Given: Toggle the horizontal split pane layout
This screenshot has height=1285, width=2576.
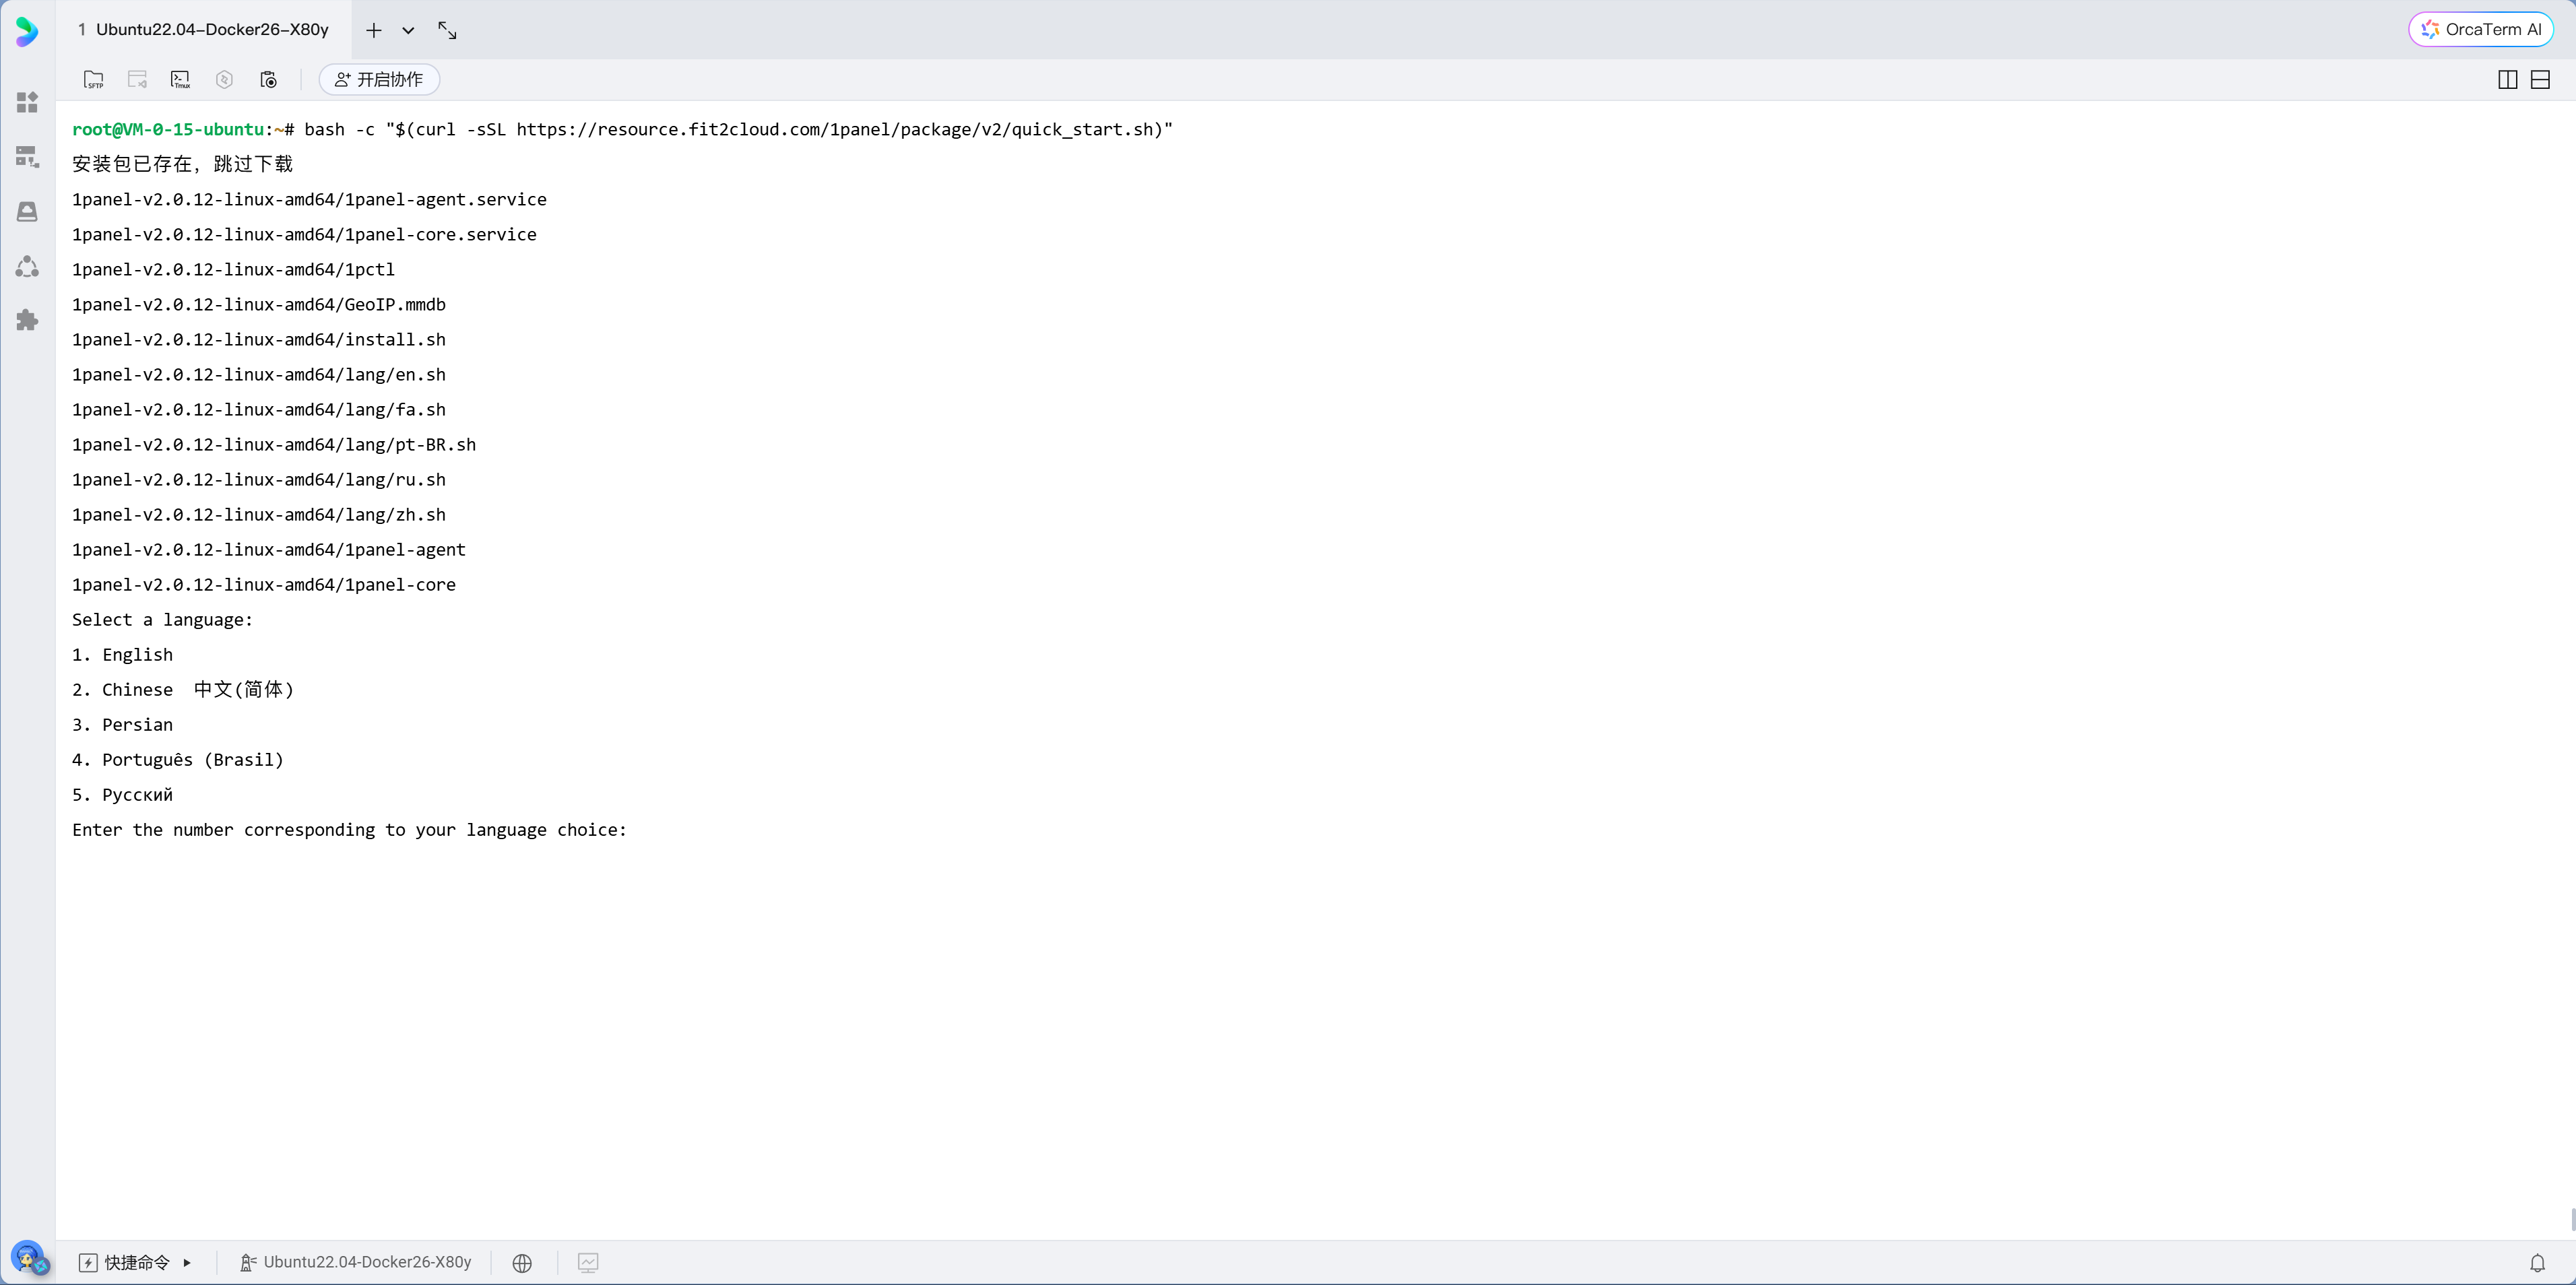Looking at the screenshot, I should [2541, 79].
